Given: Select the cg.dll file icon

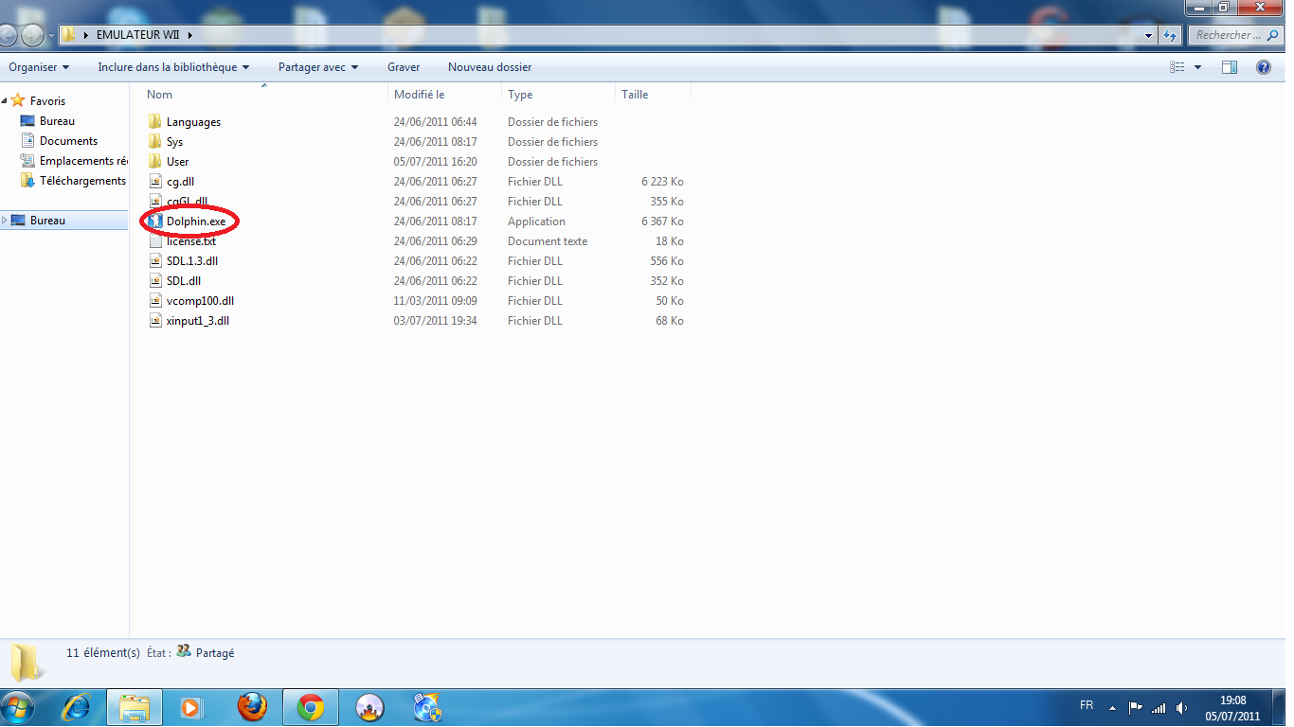Looking at the screenshot, I should coord(155,182).
